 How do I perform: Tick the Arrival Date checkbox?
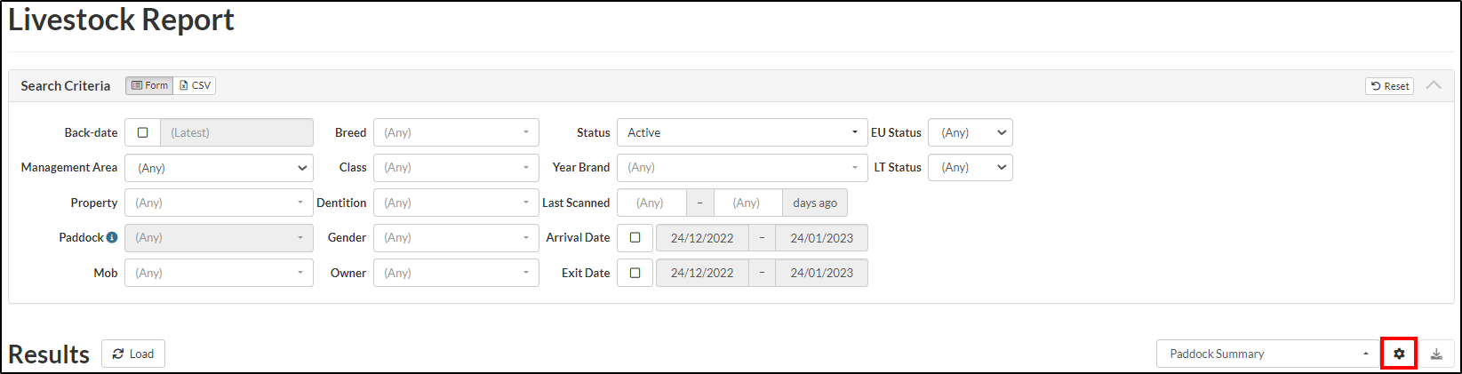635,237
